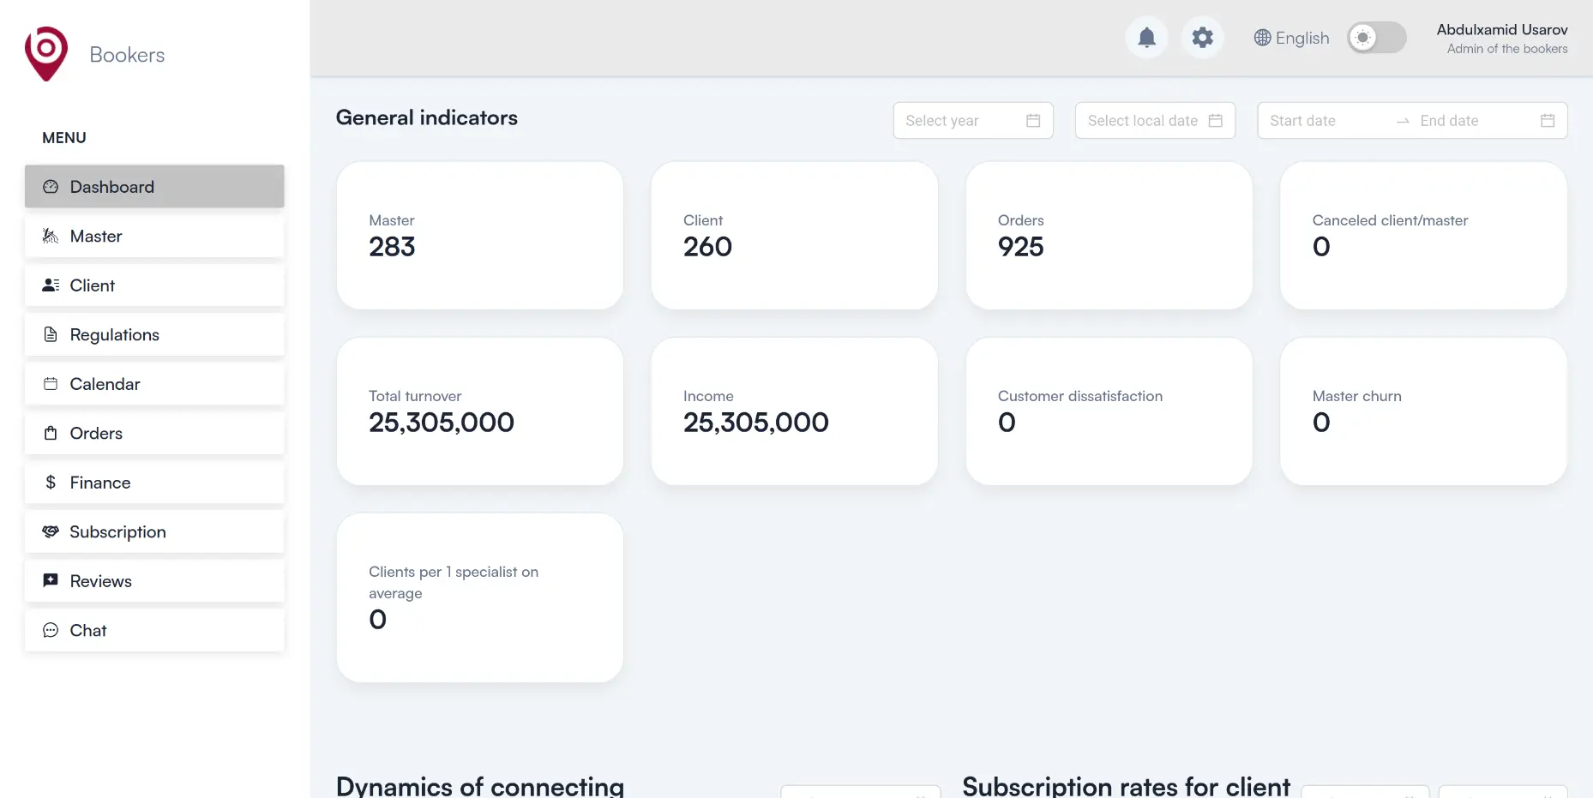The height and width of the screenshot is (798, 1593).
Task: Toggle the light/dark theme switch
Action: point(1376,38)
